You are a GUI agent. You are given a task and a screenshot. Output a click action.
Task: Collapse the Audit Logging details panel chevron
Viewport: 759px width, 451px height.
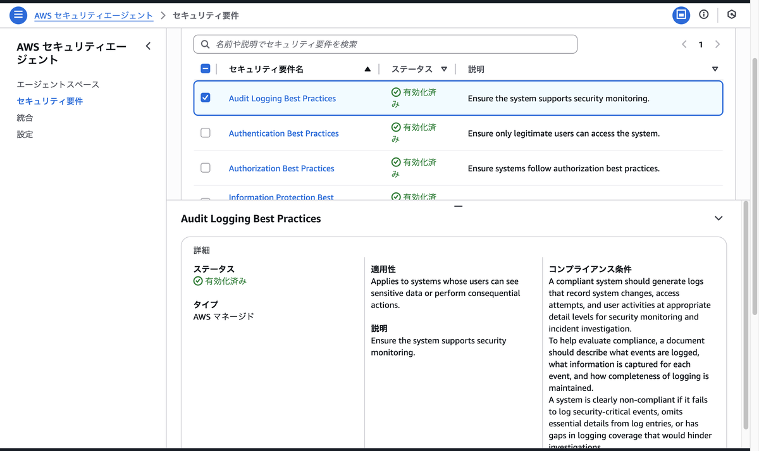(719, 218)
